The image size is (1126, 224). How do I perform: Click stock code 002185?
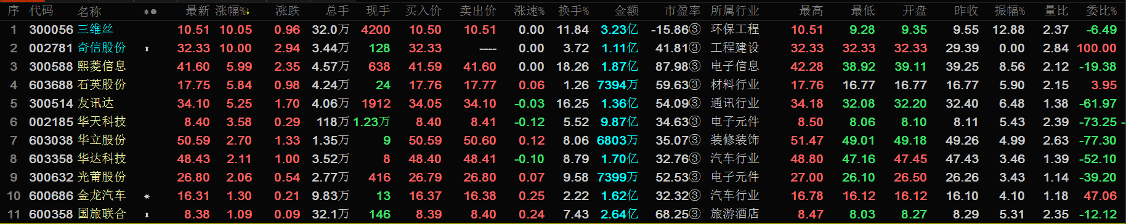pos(51,122)
